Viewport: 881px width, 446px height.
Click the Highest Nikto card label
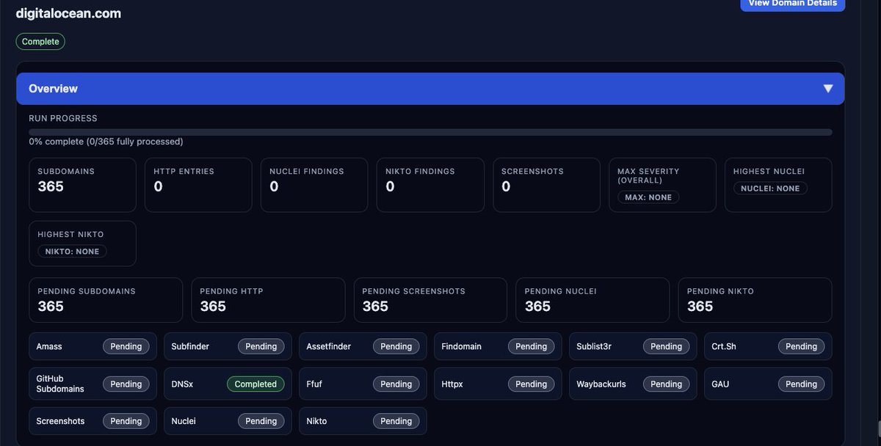[70, 234]
